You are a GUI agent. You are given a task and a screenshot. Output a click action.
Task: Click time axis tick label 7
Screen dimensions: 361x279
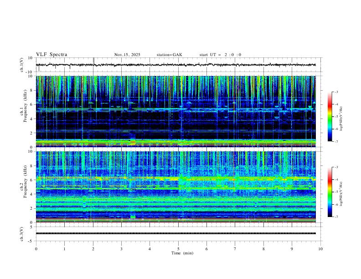pyautogui.click(x=235, y=249)
